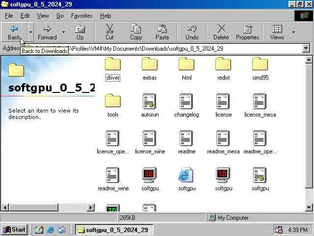Open the Favorites menu
Viewport: 314px width, 236px height.
coord(82,16)
